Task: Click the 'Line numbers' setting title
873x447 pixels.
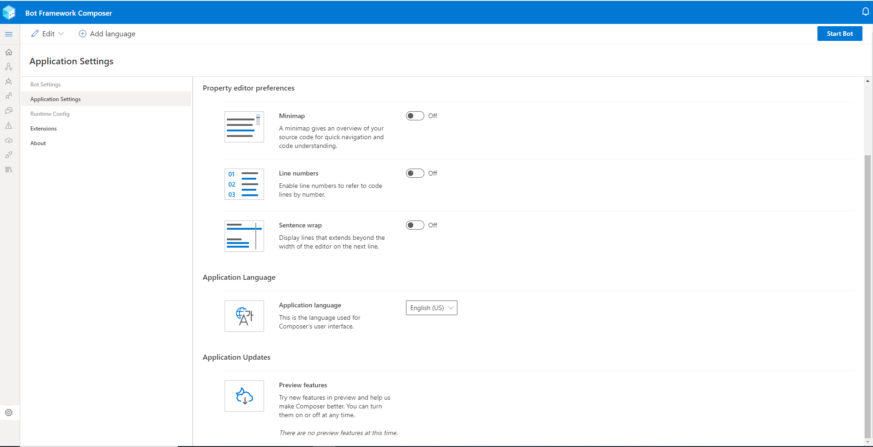Action: (299, 173)
